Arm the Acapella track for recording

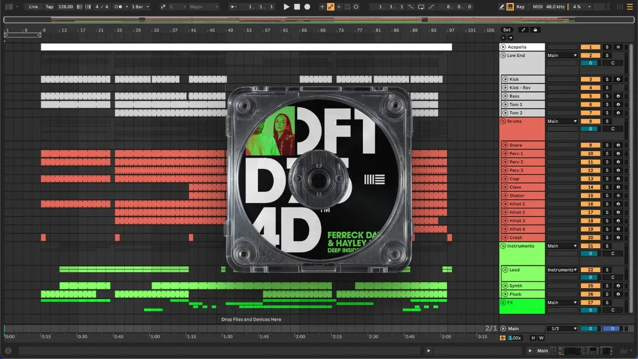pos(618,47)
